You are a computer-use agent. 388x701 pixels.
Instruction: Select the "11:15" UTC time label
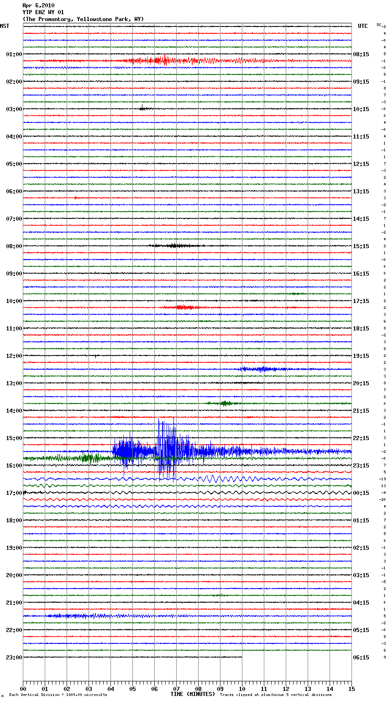click(361, 137)
